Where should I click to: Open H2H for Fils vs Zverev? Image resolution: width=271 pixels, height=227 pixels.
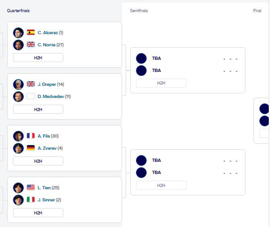(x=38, y=161)
